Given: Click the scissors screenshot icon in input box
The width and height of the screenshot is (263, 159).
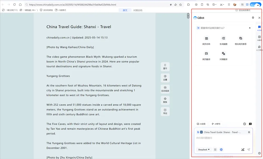Looking at the screenshot, I should coord(243,150).
